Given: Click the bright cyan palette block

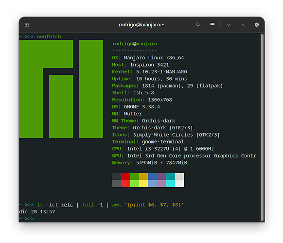Looking at the screenshot, I should click(x=171, y=184).
